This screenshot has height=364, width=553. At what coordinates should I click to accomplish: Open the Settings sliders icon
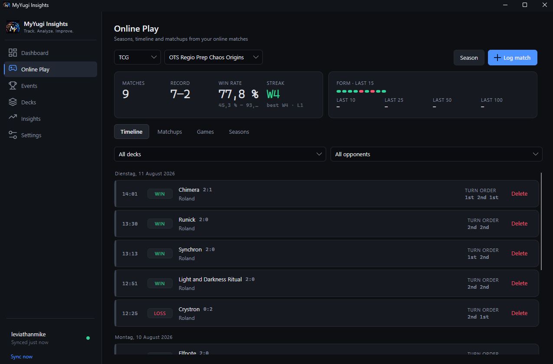click(x=13, y=135)
